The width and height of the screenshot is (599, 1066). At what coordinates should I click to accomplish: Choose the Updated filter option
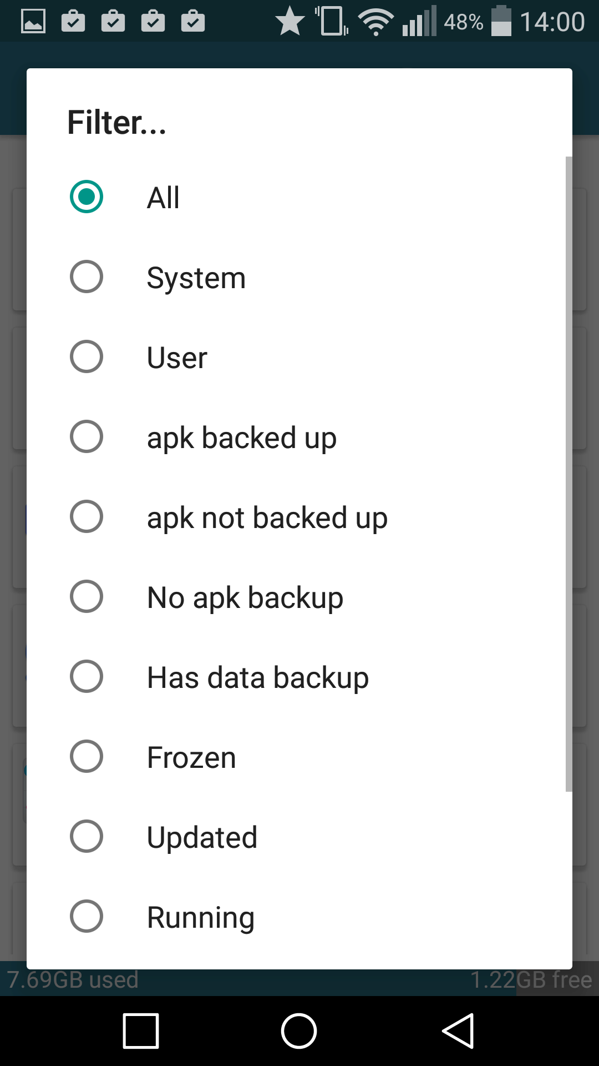[87, 837]
